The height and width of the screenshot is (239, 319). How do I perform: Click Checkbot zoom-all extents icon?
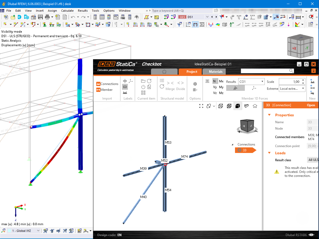point(201,106)
